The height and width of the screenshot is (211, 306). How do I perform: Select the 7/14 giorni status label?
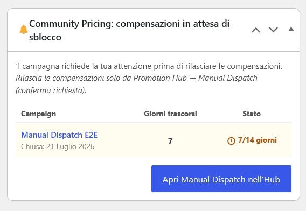pyautogui.click(x=257, y=140)
